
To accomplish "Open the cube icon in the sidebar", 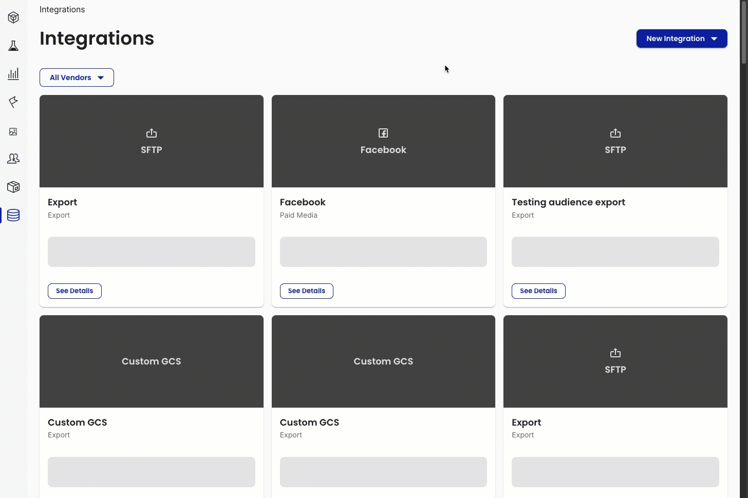I will (x=13, y=17).
